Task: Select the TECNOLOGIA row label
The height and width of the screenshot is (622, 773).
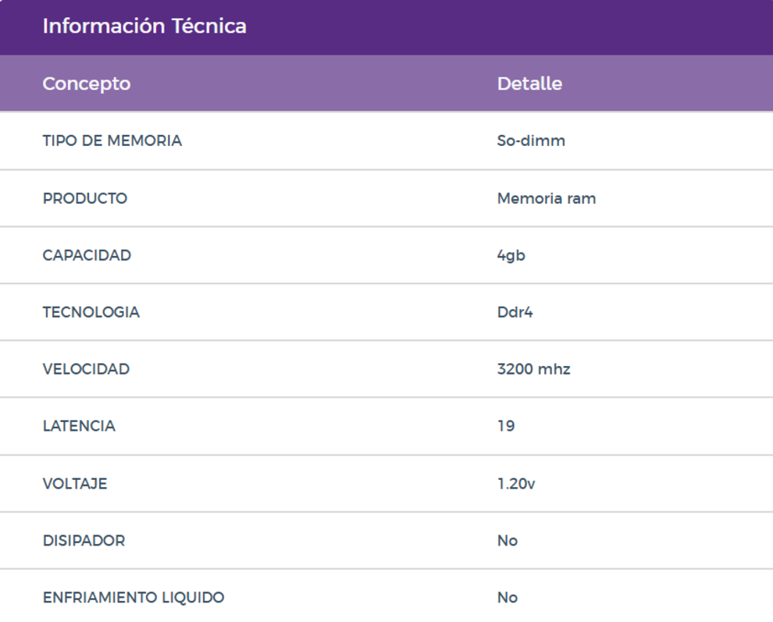Action: pos(91,312)
